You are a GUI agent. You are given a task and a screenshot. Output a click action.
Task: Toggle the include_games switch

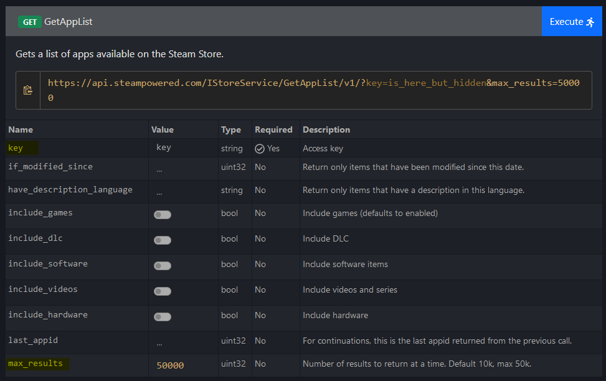pyautogui.click(x=163, y=215)
